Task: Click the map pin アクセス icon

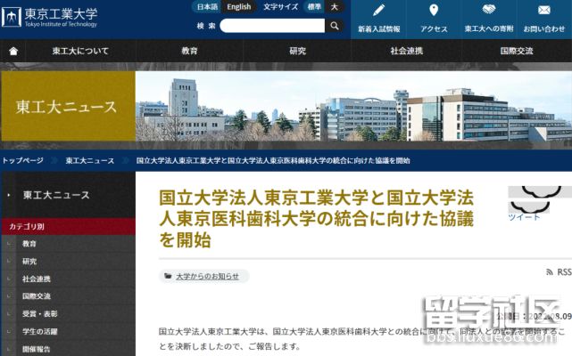Action: pyautogui.click(x=434, y=10)
